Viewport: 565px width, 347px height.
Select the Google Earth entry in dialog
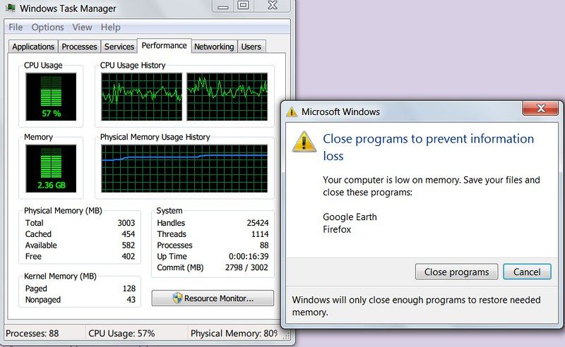pos(350,217)
